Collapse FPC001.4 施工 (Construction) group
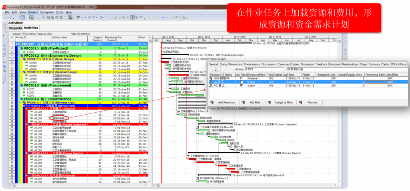Screen dimensions: 410x191 pyautogui.click(x=19, y=99)
